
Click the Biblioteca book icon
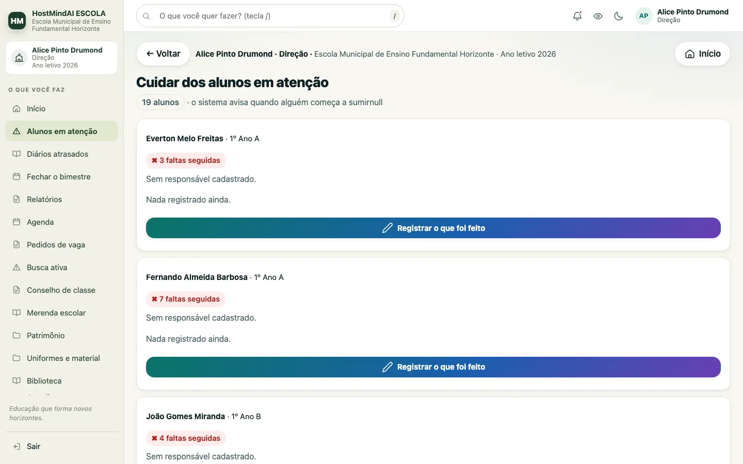17,381
